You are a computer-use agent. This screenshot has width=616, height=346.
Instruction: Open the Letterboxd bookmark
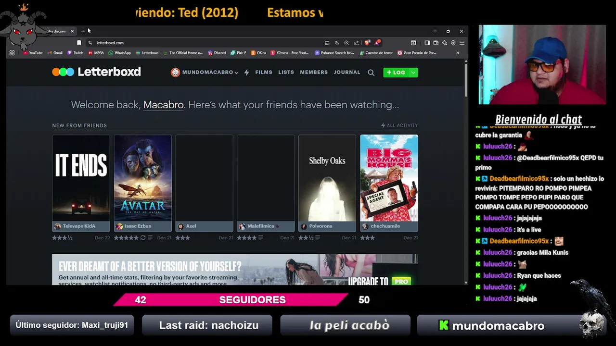(x=147, y=53)
